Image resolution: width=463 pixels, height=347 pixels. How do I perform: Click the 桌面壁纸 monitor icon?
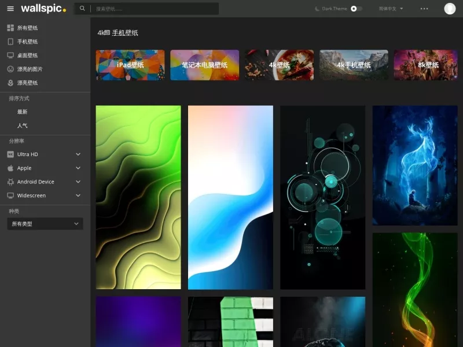coord(10,56)
